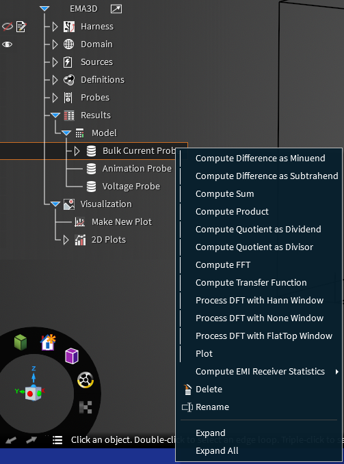Choose Expand from context menu
Viewport: 344px width, 464px height.
point(260,433)
